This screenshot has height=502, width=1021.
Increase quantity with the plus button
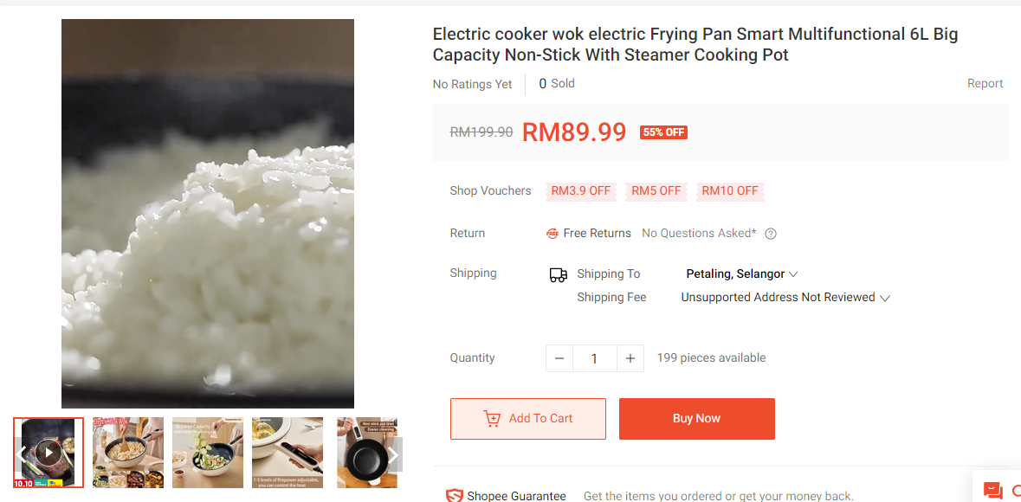630,359
